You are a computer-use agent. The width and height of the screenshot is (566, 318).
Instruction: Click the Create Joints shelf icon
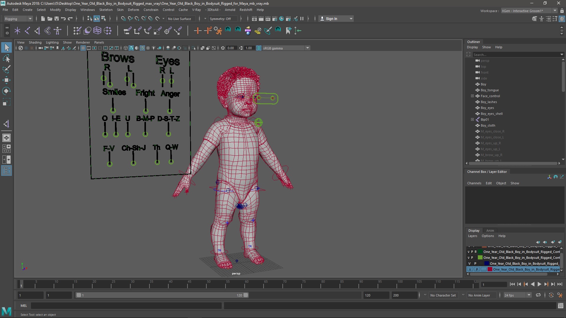pos(27,31)
